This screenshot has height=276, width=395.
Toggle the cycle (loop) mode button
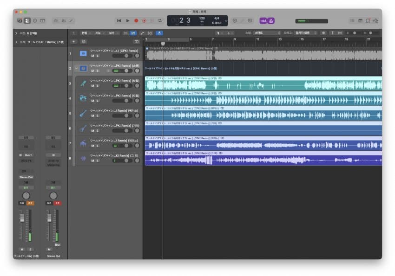pyautogui.click(x=160, y=20)
